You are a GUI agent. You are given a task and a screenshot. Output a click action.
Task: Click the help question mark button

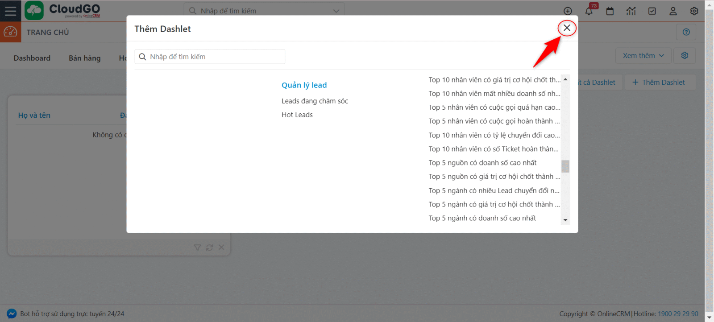(x=686, y=32)
